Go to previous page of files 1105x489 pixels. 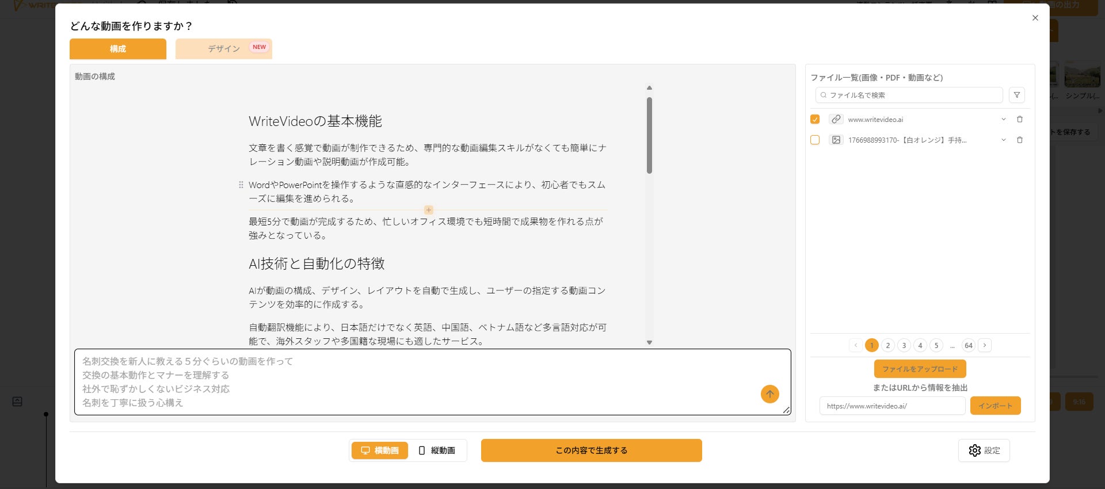pos(856,345)
